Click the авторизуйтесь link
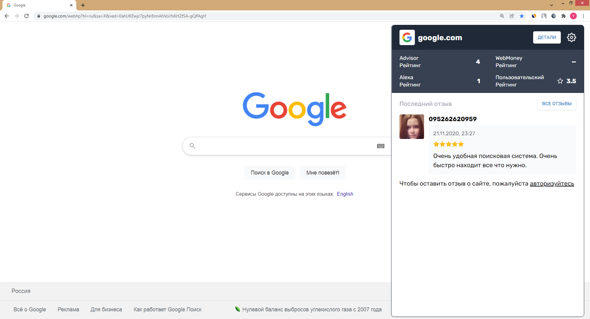The image size is (590, 319). pyautogui.click(x=552, y=183)
